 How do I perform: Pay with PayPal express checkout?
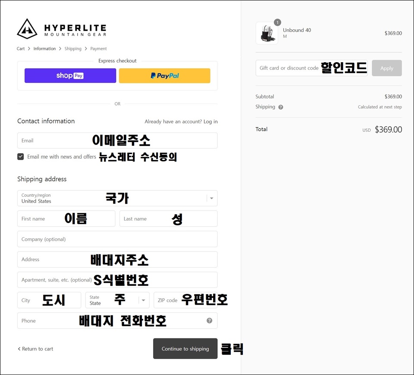tap(165, 76)
